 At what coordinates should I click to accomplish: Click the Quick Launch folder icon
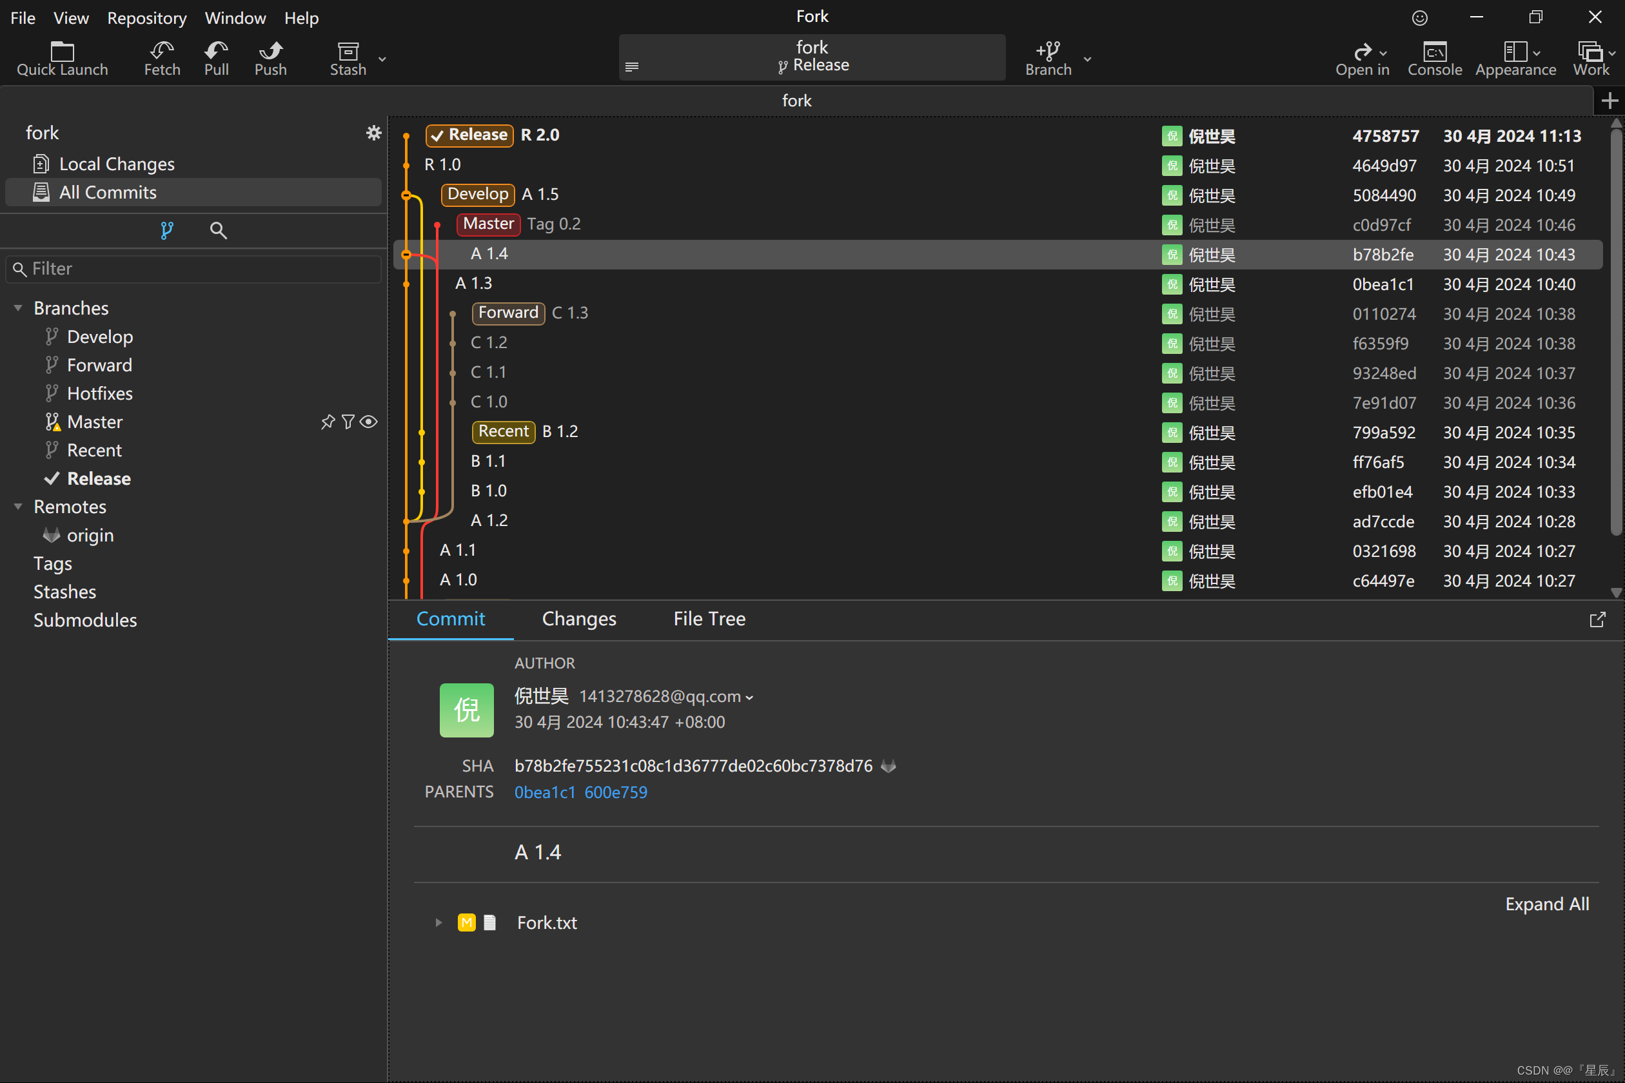tap(62, 51)
